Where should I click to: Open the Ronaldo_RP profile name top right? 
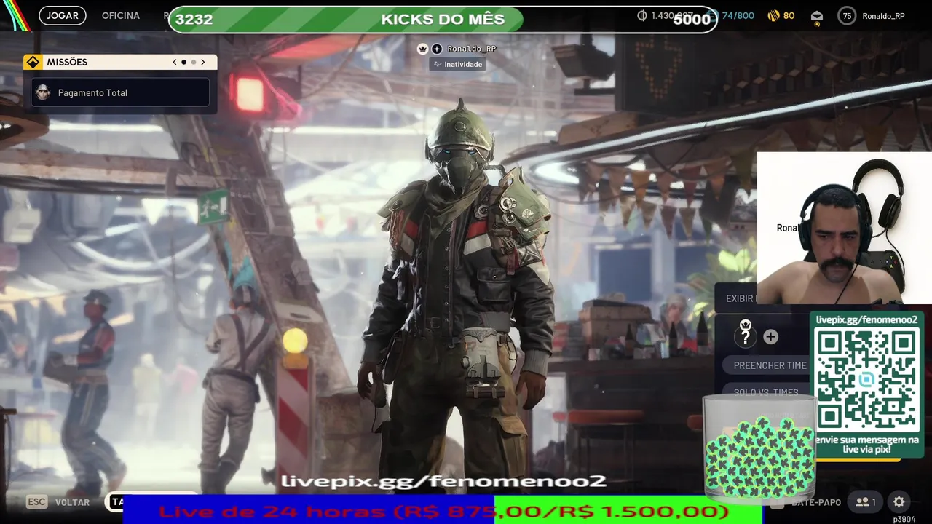coord(883,16)
